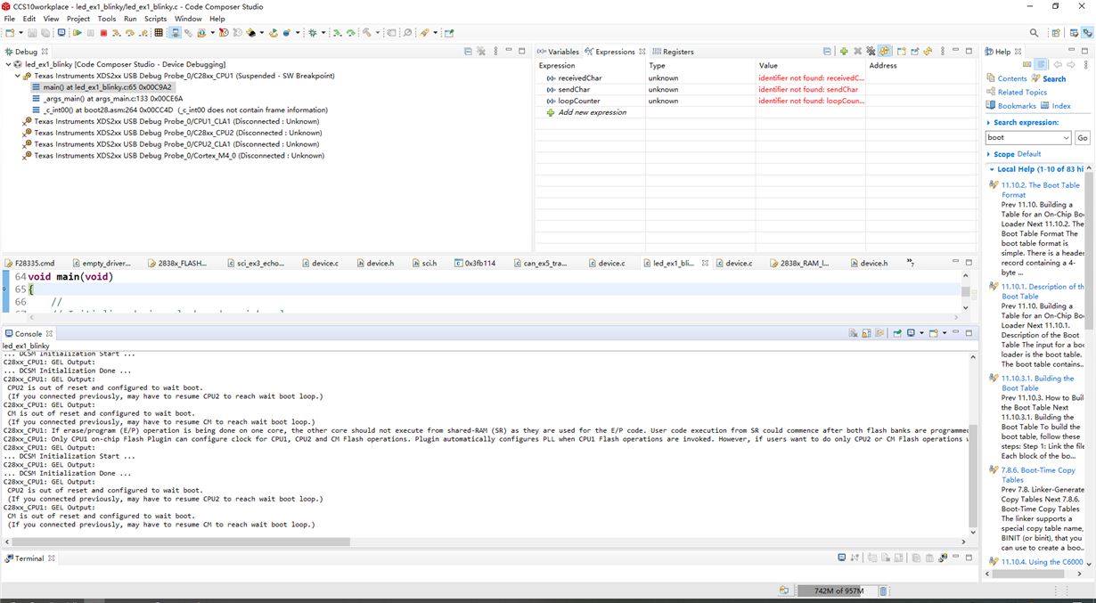
Task: Click the red Terminate button
Action: tap(103, 33)
